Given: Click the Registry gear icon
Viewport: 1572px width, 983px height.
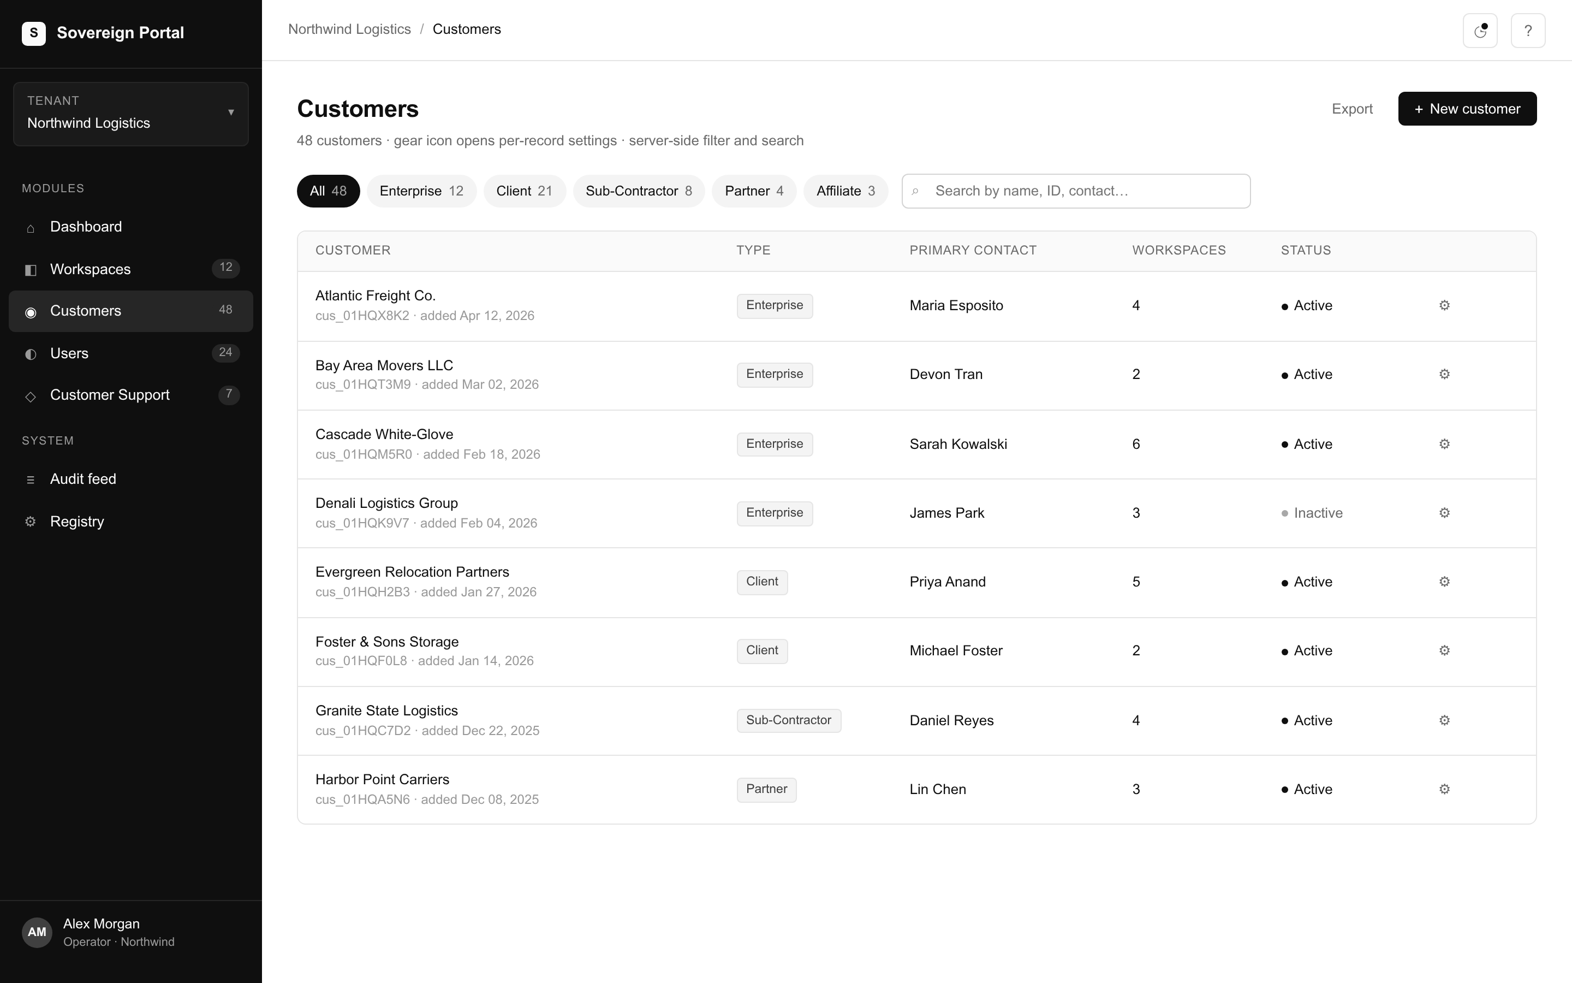Looking at the screenshot, I should pyautogui.click(x=31, y=522).
